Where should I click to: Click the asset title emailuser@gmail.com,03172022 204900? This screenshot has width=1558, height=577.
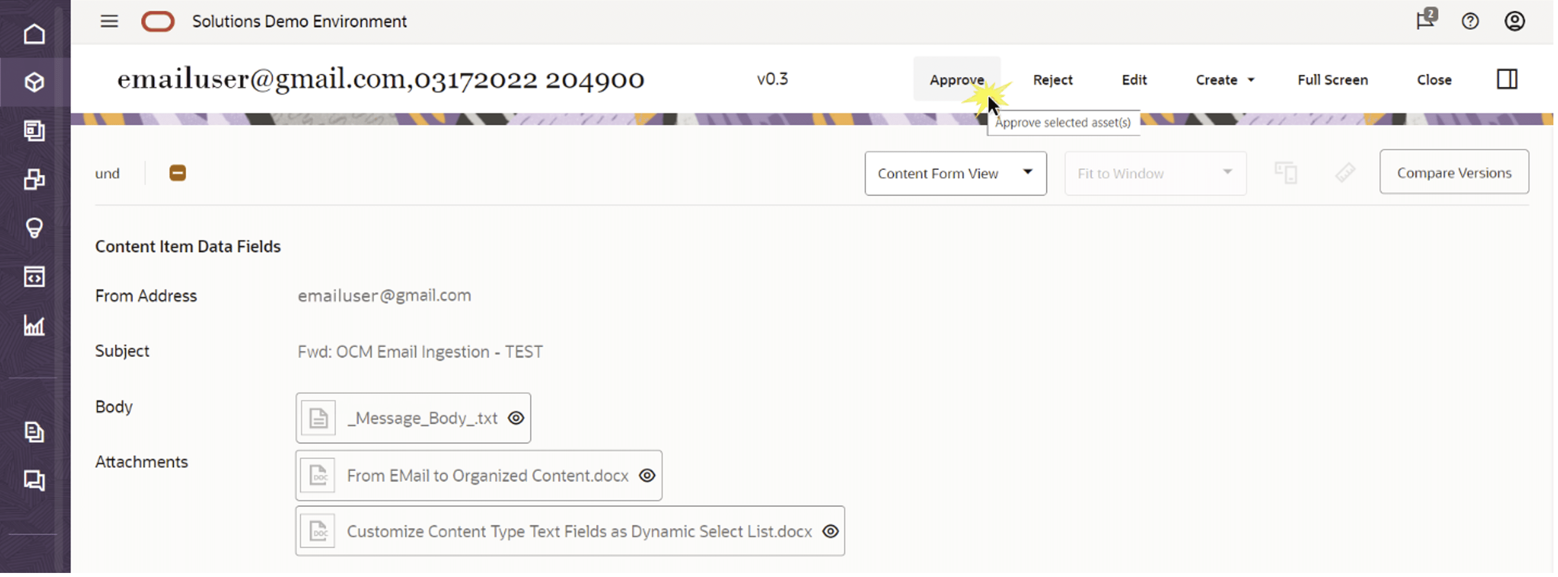(380, 79)
